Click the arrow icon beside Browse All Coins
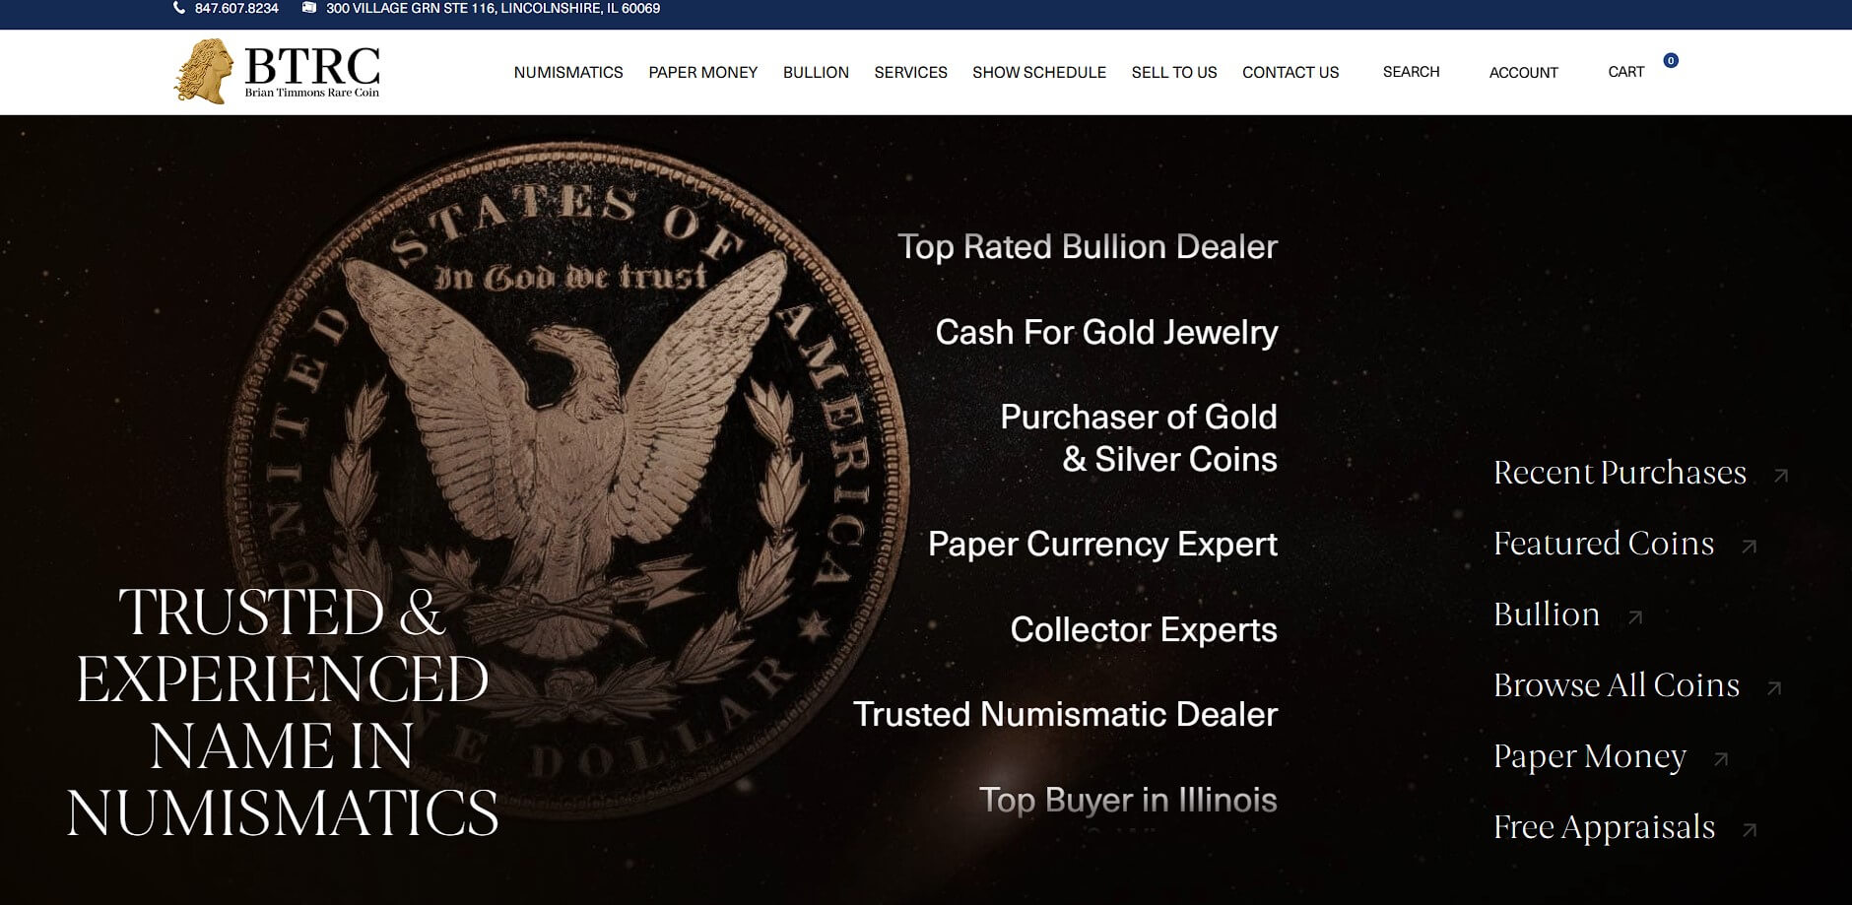Image resolution: width=1852 pixels, height=905 pixels. coord(1774,688)
